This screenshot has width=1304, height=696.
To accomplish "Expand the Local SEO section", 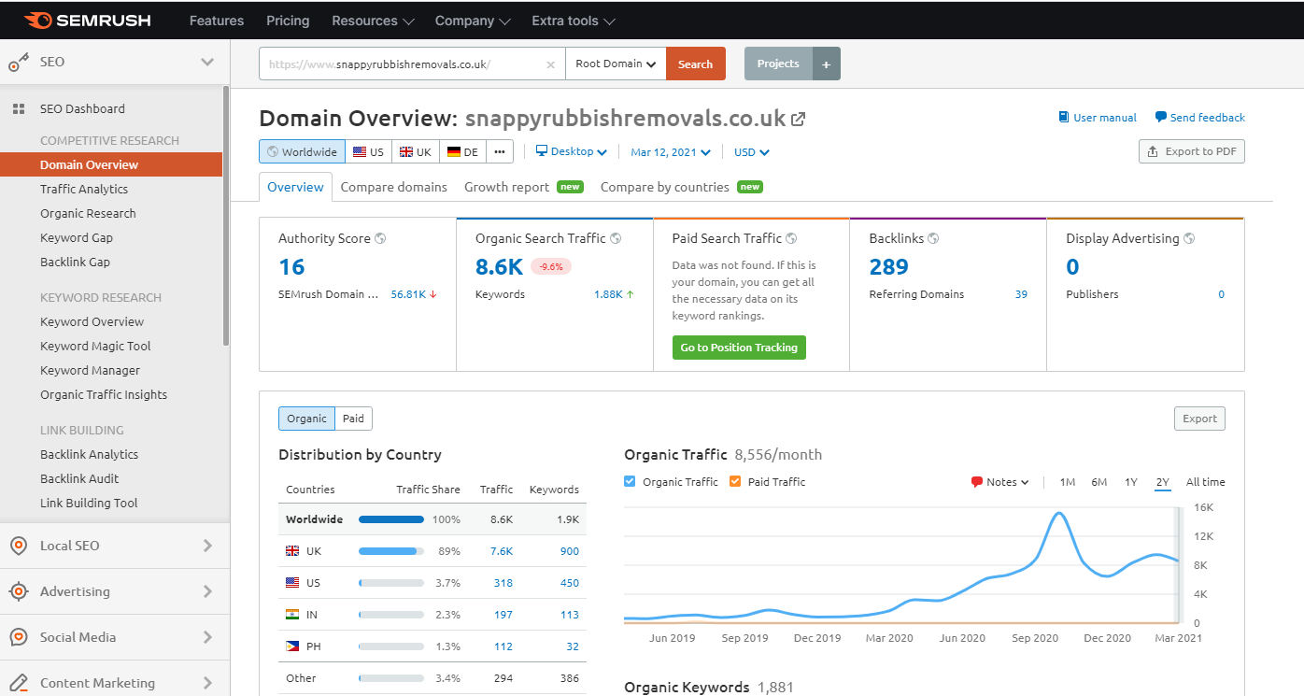I will (207, 546).
